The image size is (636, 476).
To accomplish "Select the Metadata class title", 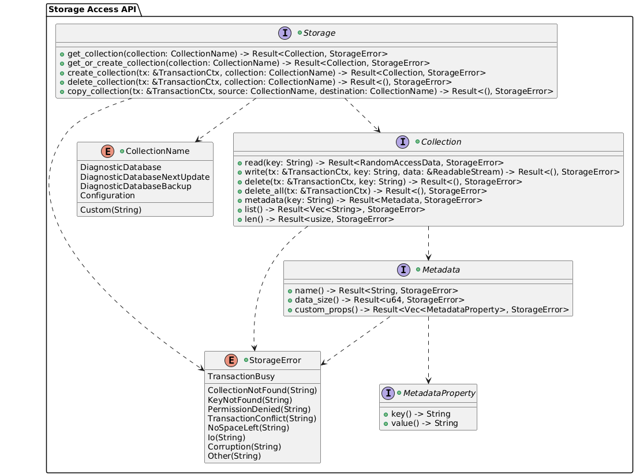I will [x=441, y=270].
